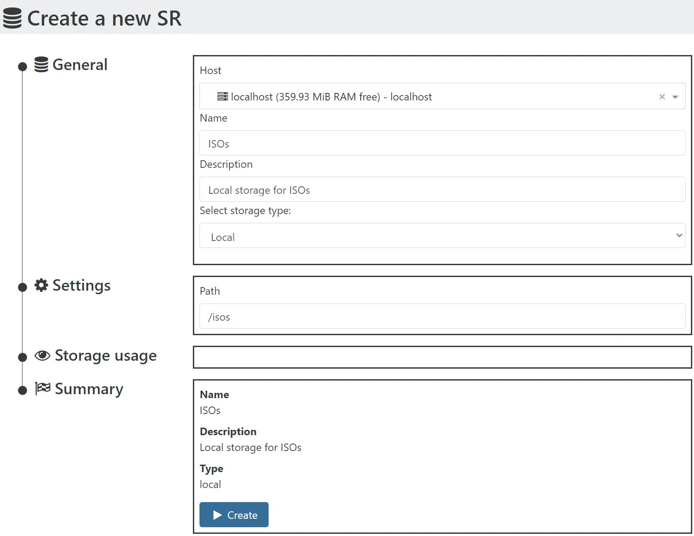Open the storage type dropdown showing Local
Screen dimensions: 694x536
point(442,236)
